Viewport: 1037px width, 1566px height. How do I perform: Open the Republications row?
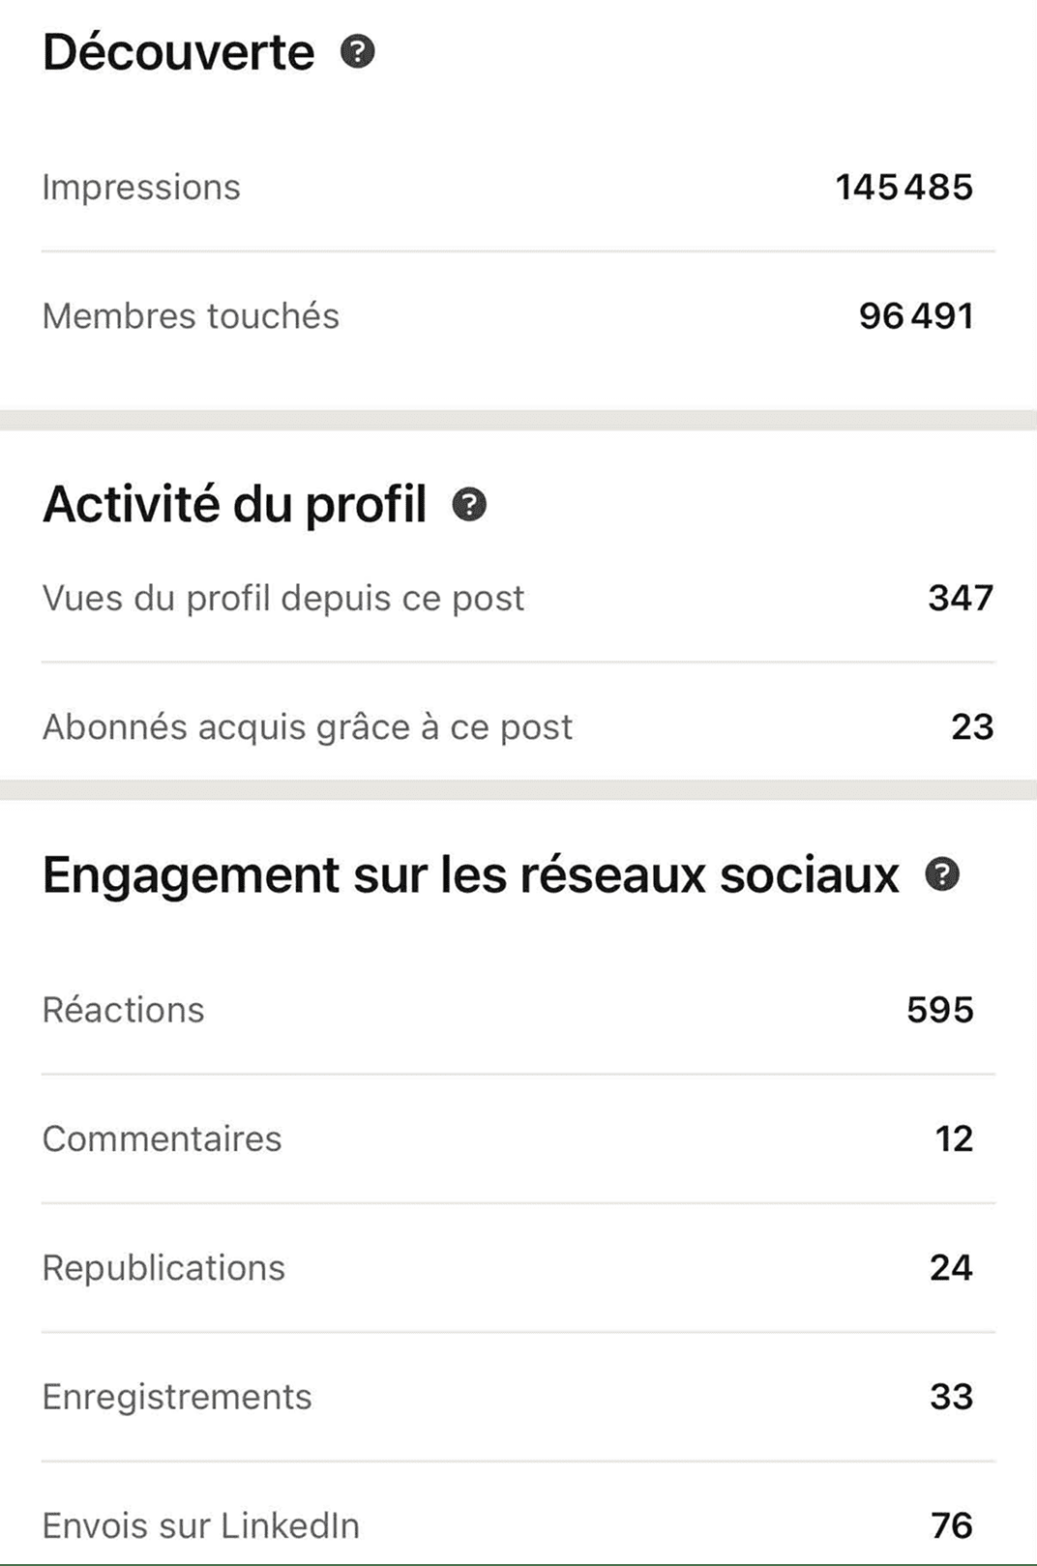[518, 1268]
